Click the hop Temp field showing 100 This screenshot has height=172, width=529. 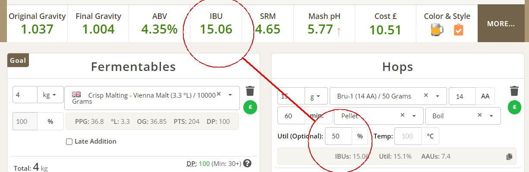(x=408, y=136)
